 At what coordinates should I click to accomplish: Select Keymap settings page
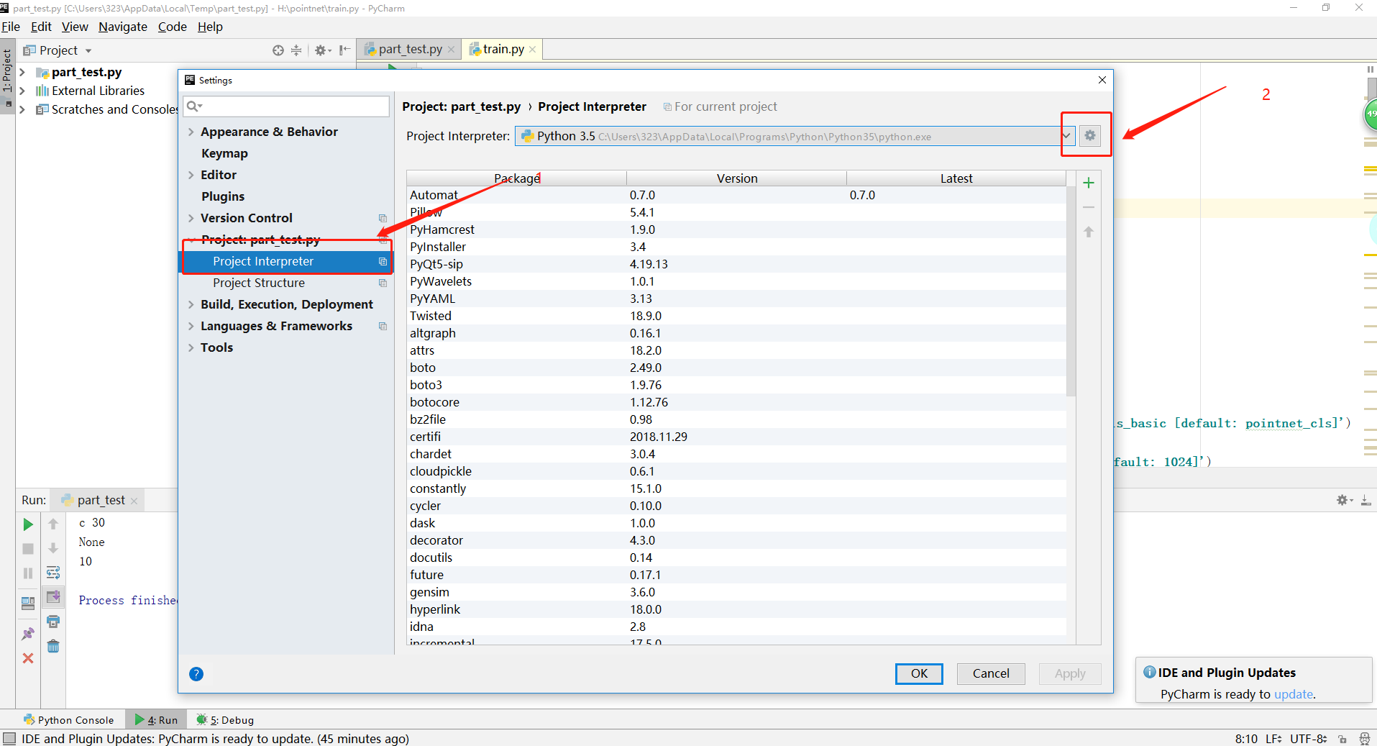tap(224, 153)
